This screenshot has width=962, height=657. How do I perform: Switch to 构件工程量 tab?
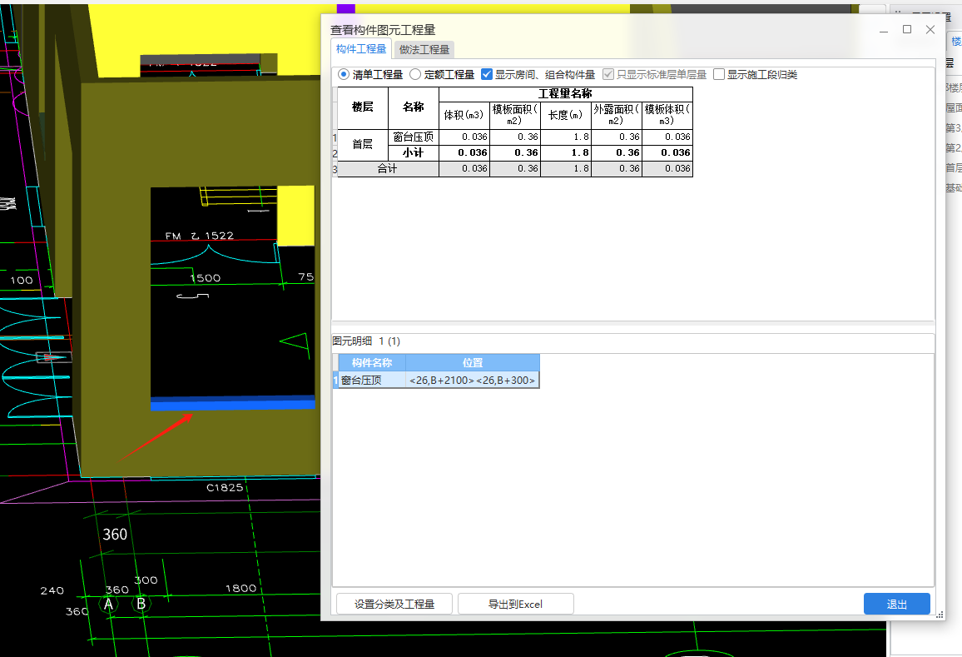(x=361, y=49)
